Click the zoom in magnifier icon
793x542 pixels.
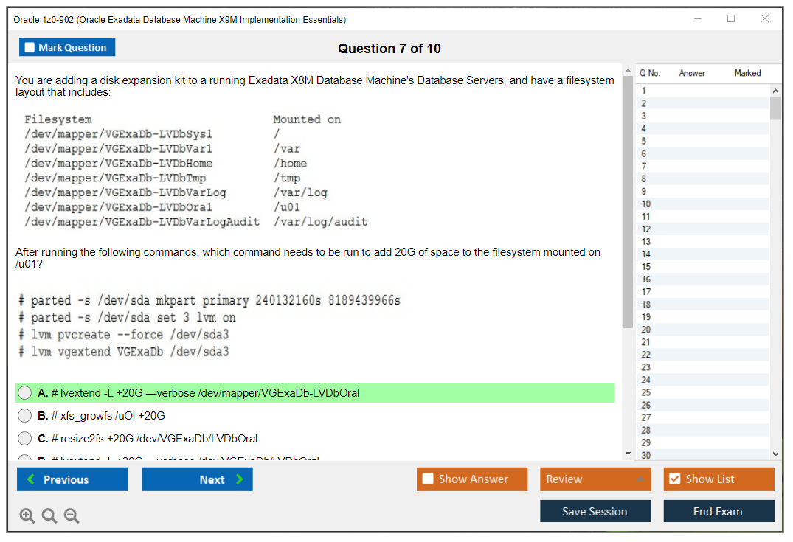[27, 515]
